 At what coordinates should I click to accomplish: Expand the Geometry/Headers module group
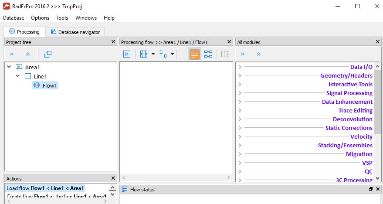[x=240, y=75]
